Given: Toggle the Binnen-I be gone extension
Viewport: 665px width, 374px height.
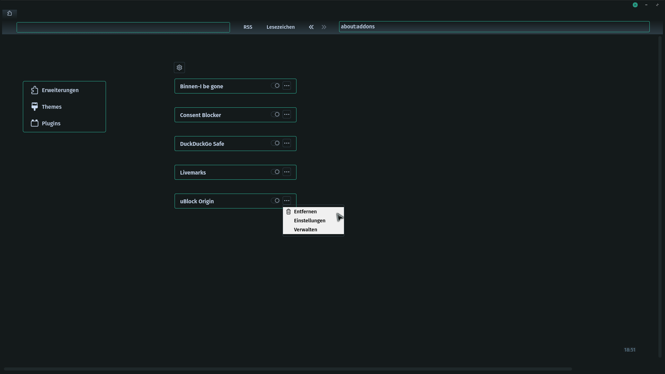Looking at the screenshot, I should [275, 86].
